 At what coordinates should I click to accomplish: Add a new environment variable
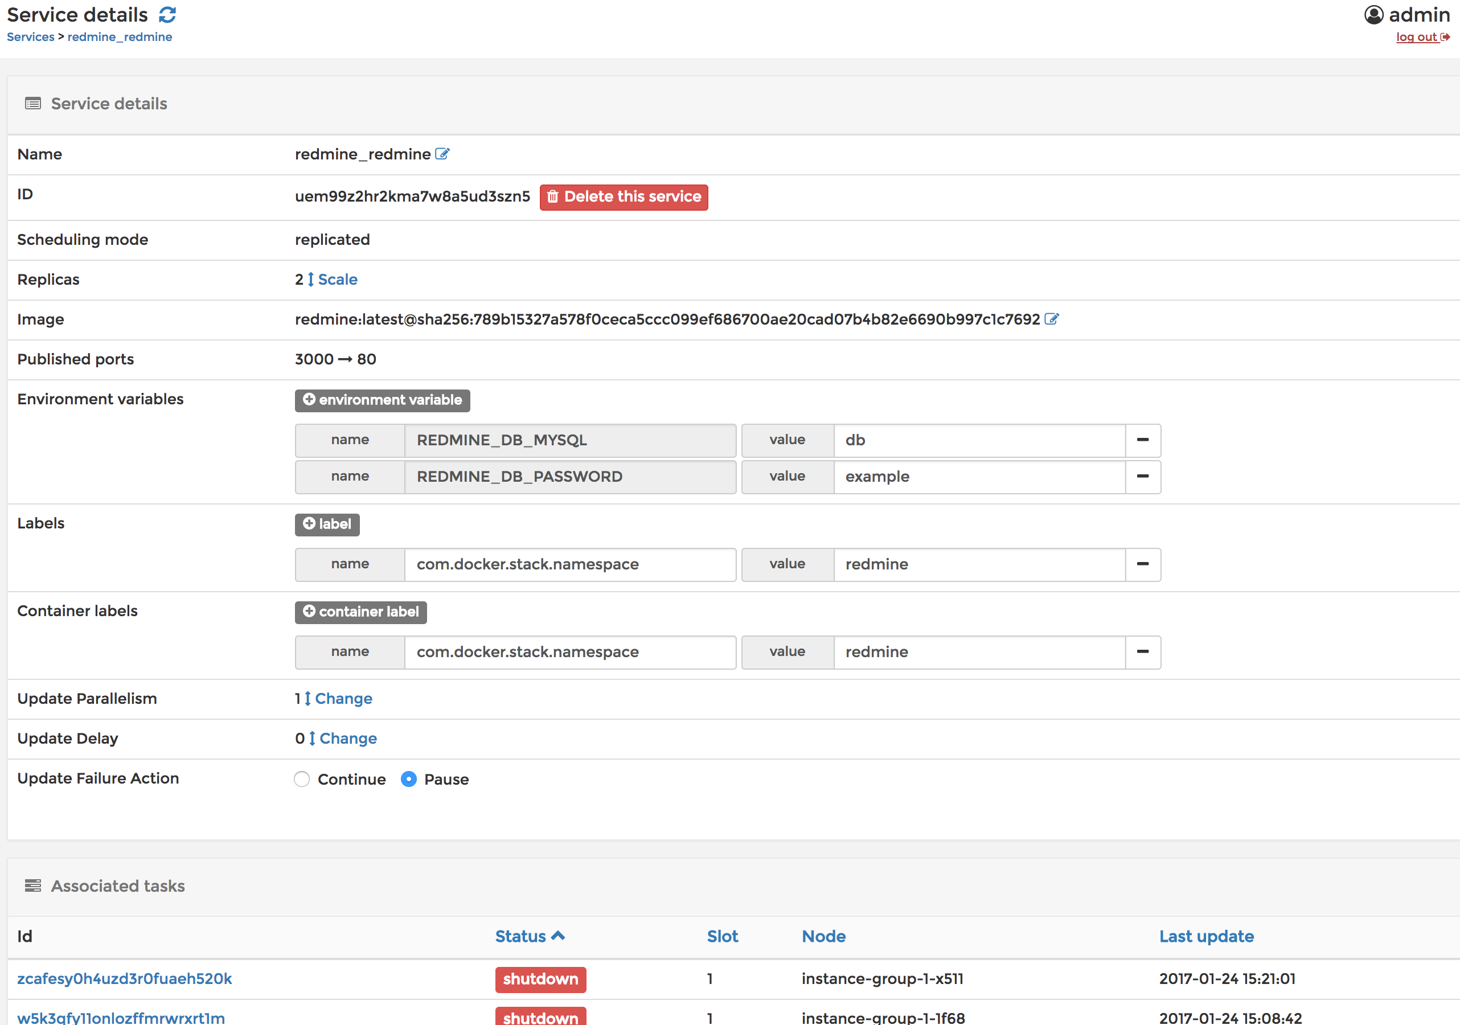tap(382, 400)
